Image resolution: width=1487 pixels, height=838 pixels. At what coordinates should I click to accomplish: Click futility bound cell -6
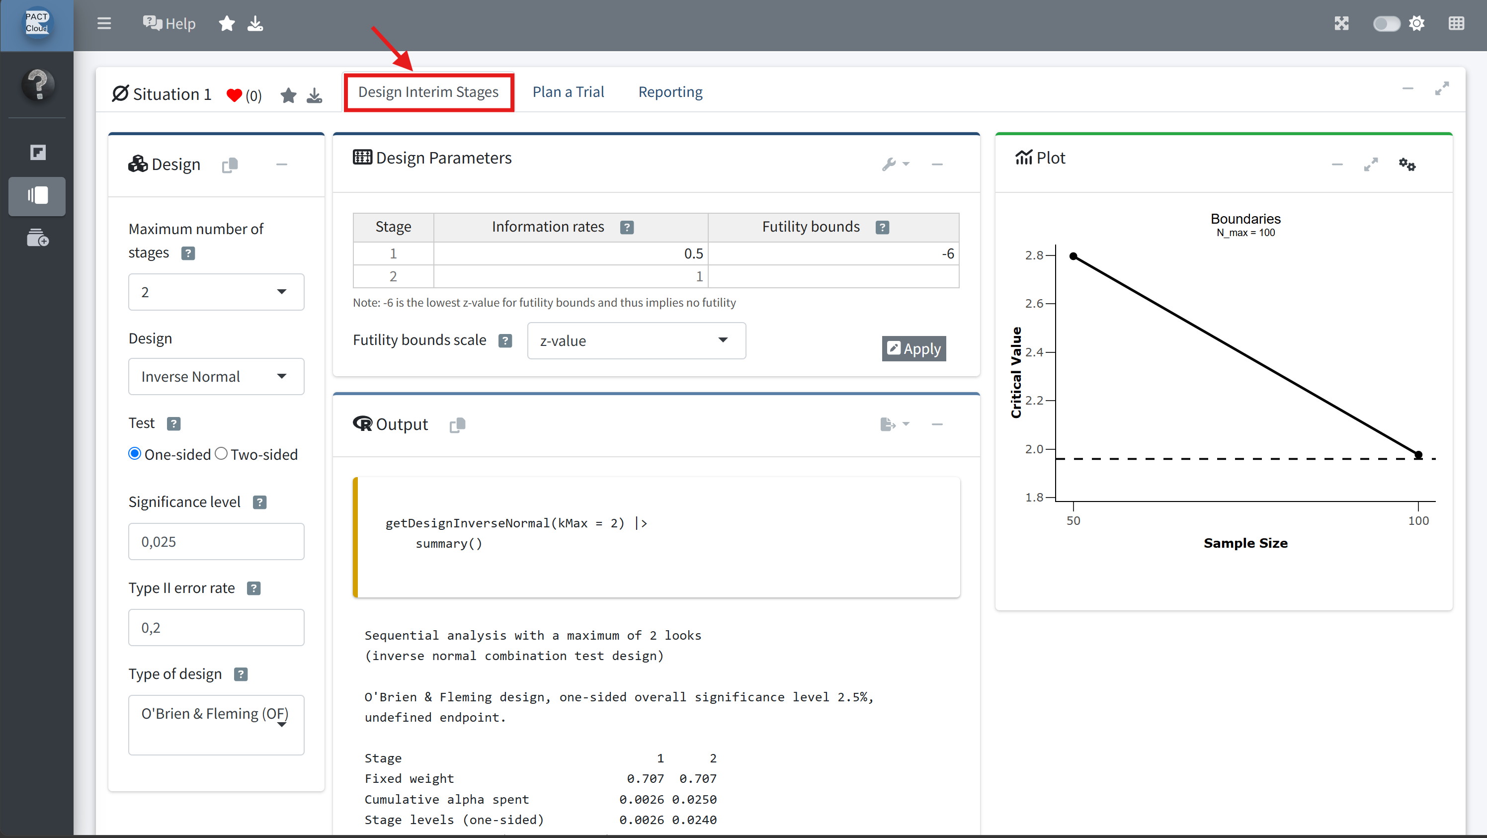pyautogui.click(x=833, y=253)
